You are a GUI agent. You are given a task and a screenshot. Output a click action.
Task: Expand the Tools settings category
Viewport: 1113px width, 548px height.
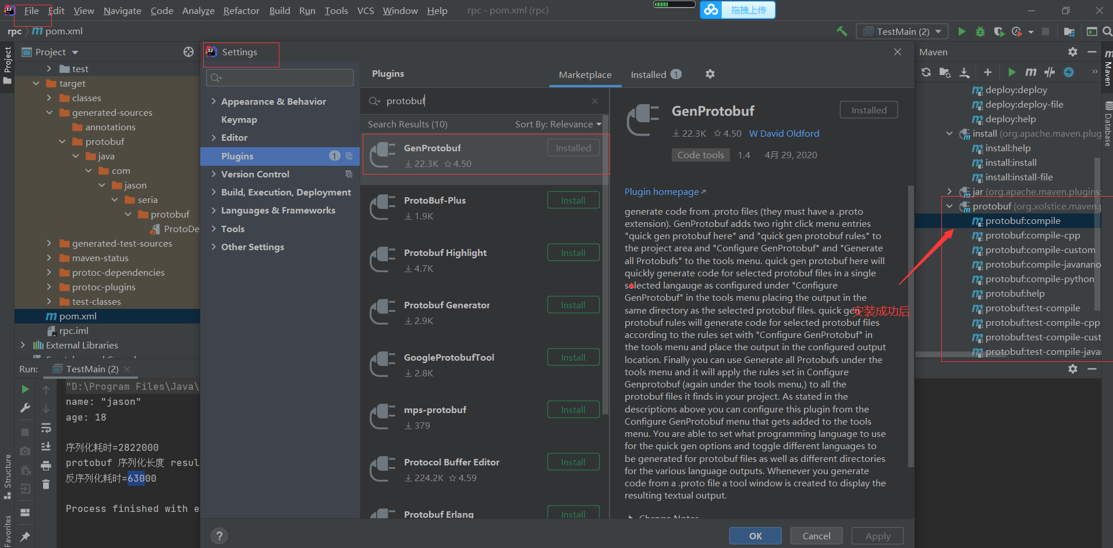[x=214, y=229]
